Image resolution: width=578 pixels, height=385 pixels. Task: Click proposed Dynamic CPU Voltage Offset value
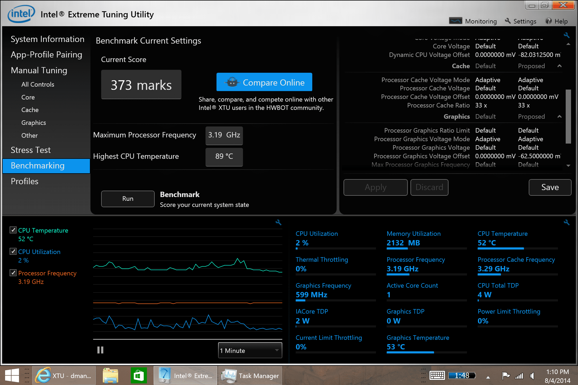coord(539,55)
